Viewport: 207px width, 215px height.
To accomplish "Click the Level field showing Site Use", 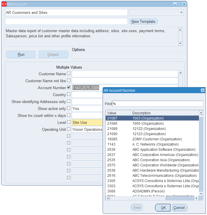I will click(87, 122).
